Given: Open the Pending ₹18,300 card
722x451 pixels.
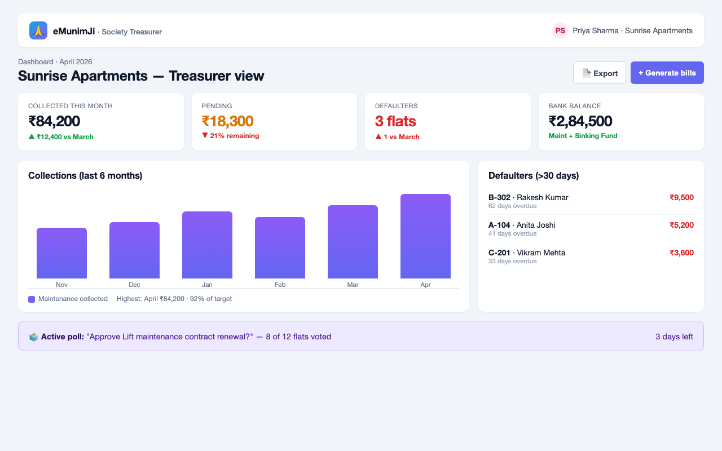Looking at the screenshot, I should click(274, 122).
